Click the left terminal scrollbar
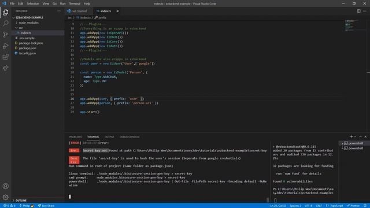Viewport: 370px width, 208px height. click(x=268, y=199)
